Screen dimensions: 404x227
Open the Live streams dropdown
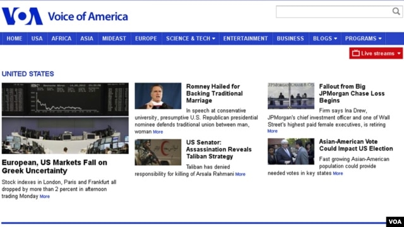tap(376, 53)
